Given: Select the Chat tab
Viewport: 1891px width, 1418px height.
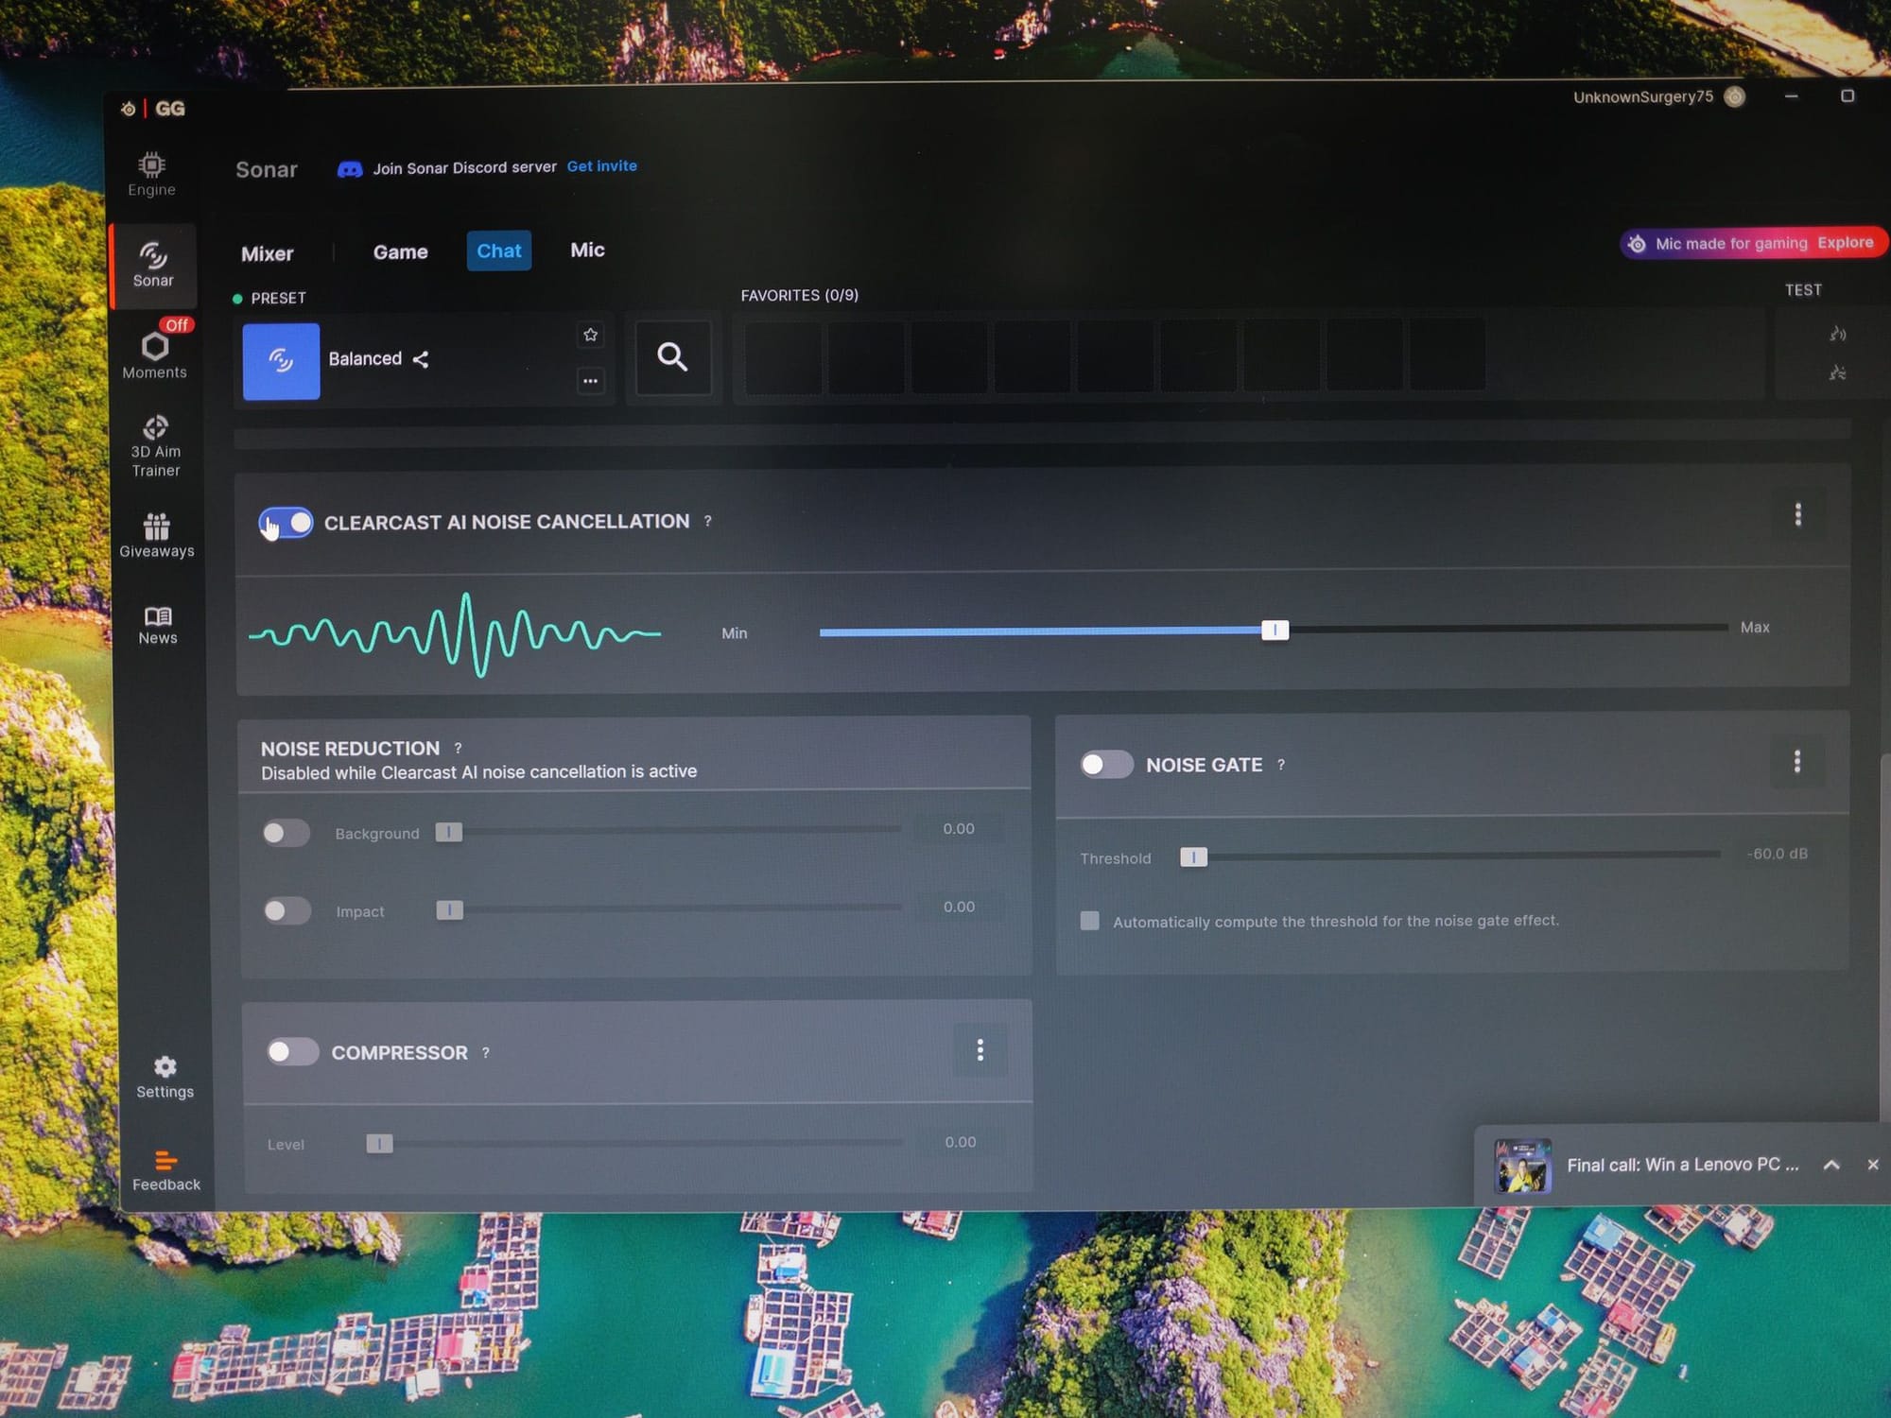Looking at the screenshot, I should tap(499, 251).
